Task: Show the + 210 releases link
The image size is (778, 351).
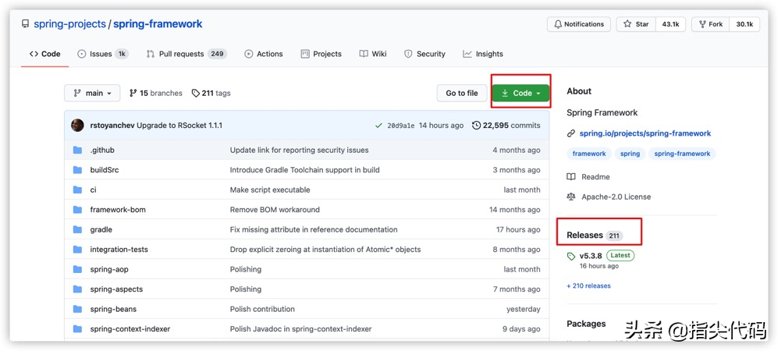Action: click(588, 285)
